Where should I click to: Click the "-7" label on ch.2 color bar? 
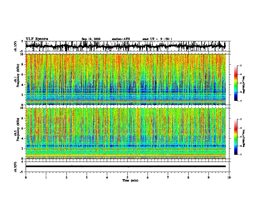tap(240, 154)
